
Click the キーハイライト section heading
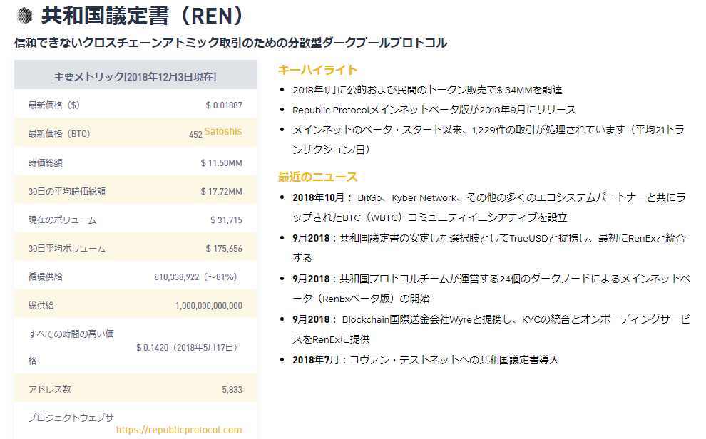[317, 70]
